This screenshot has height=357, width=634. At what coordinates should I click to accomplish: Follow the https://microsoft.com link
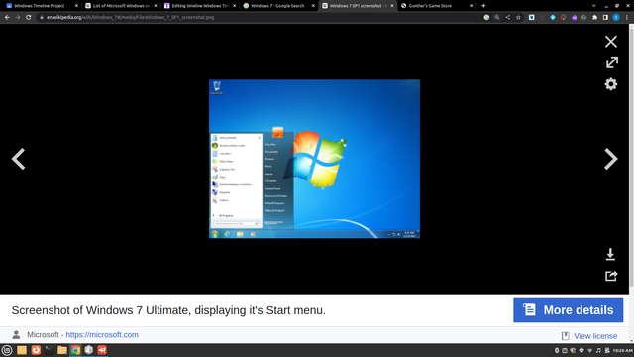(x=102, y=335)
